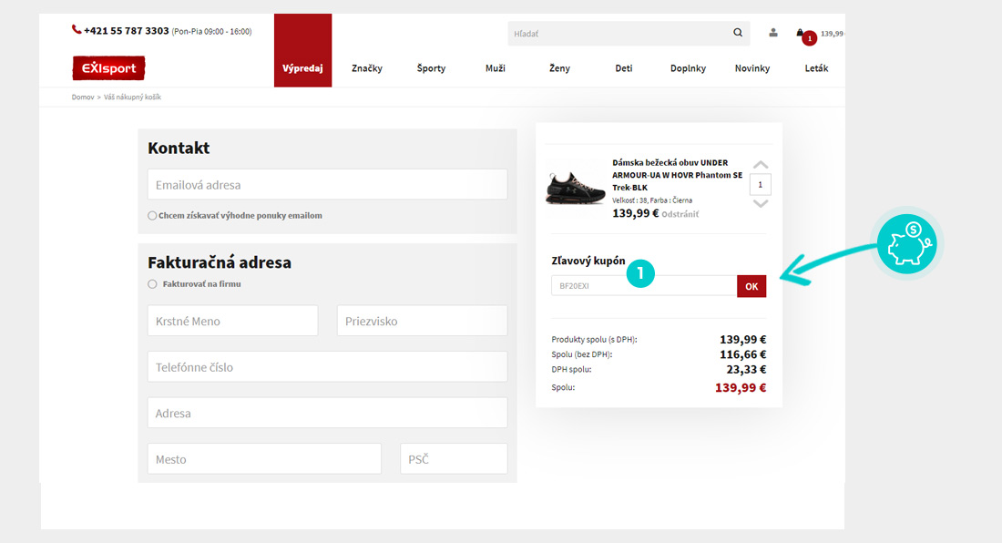1002x543 pixels.
Task: Click 'Váš nákupný košík' breadcrumb
Action: [132, 97]
